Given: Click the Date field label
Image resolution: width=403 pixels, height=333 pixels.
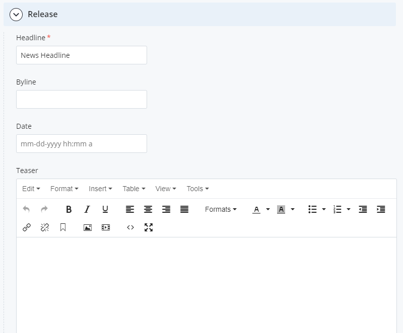Looking at the screenshot, I should 24,126.
